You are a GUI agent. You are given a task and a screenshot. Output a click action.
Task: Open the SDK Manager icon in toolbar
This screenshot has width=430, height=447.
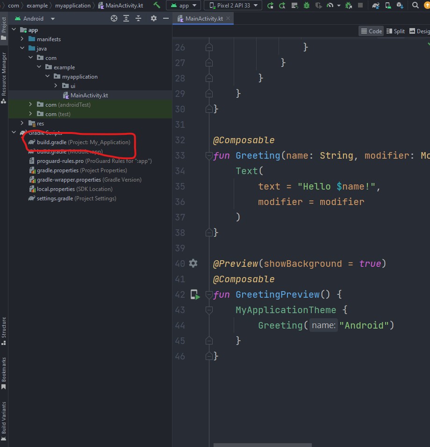[399, 6]
